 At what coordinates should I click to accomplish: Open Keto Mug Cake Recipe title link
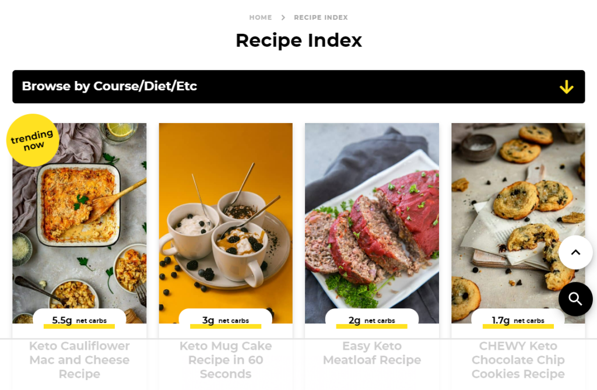click(x=226, y=360)
